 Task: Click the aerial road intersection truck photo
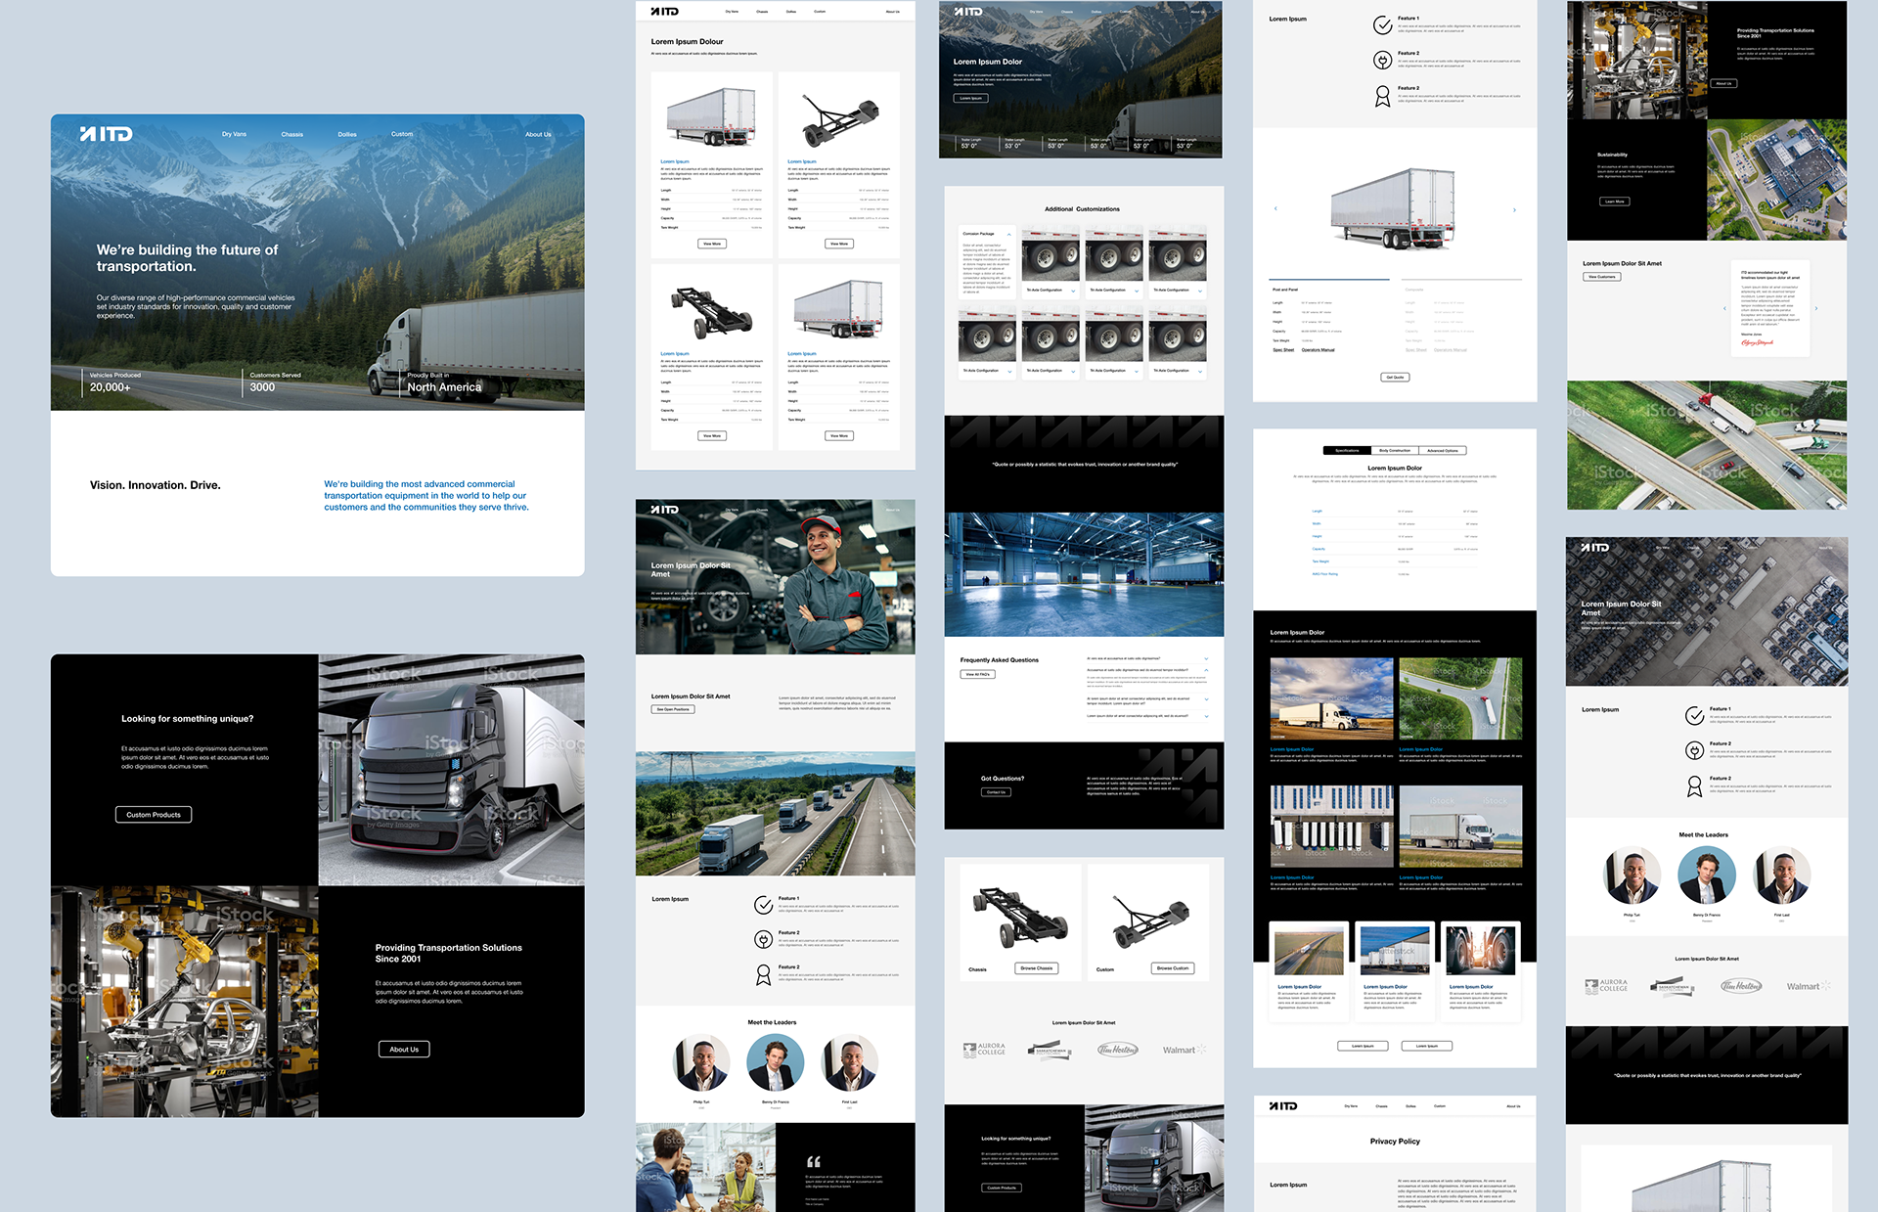pos(1460,698)
